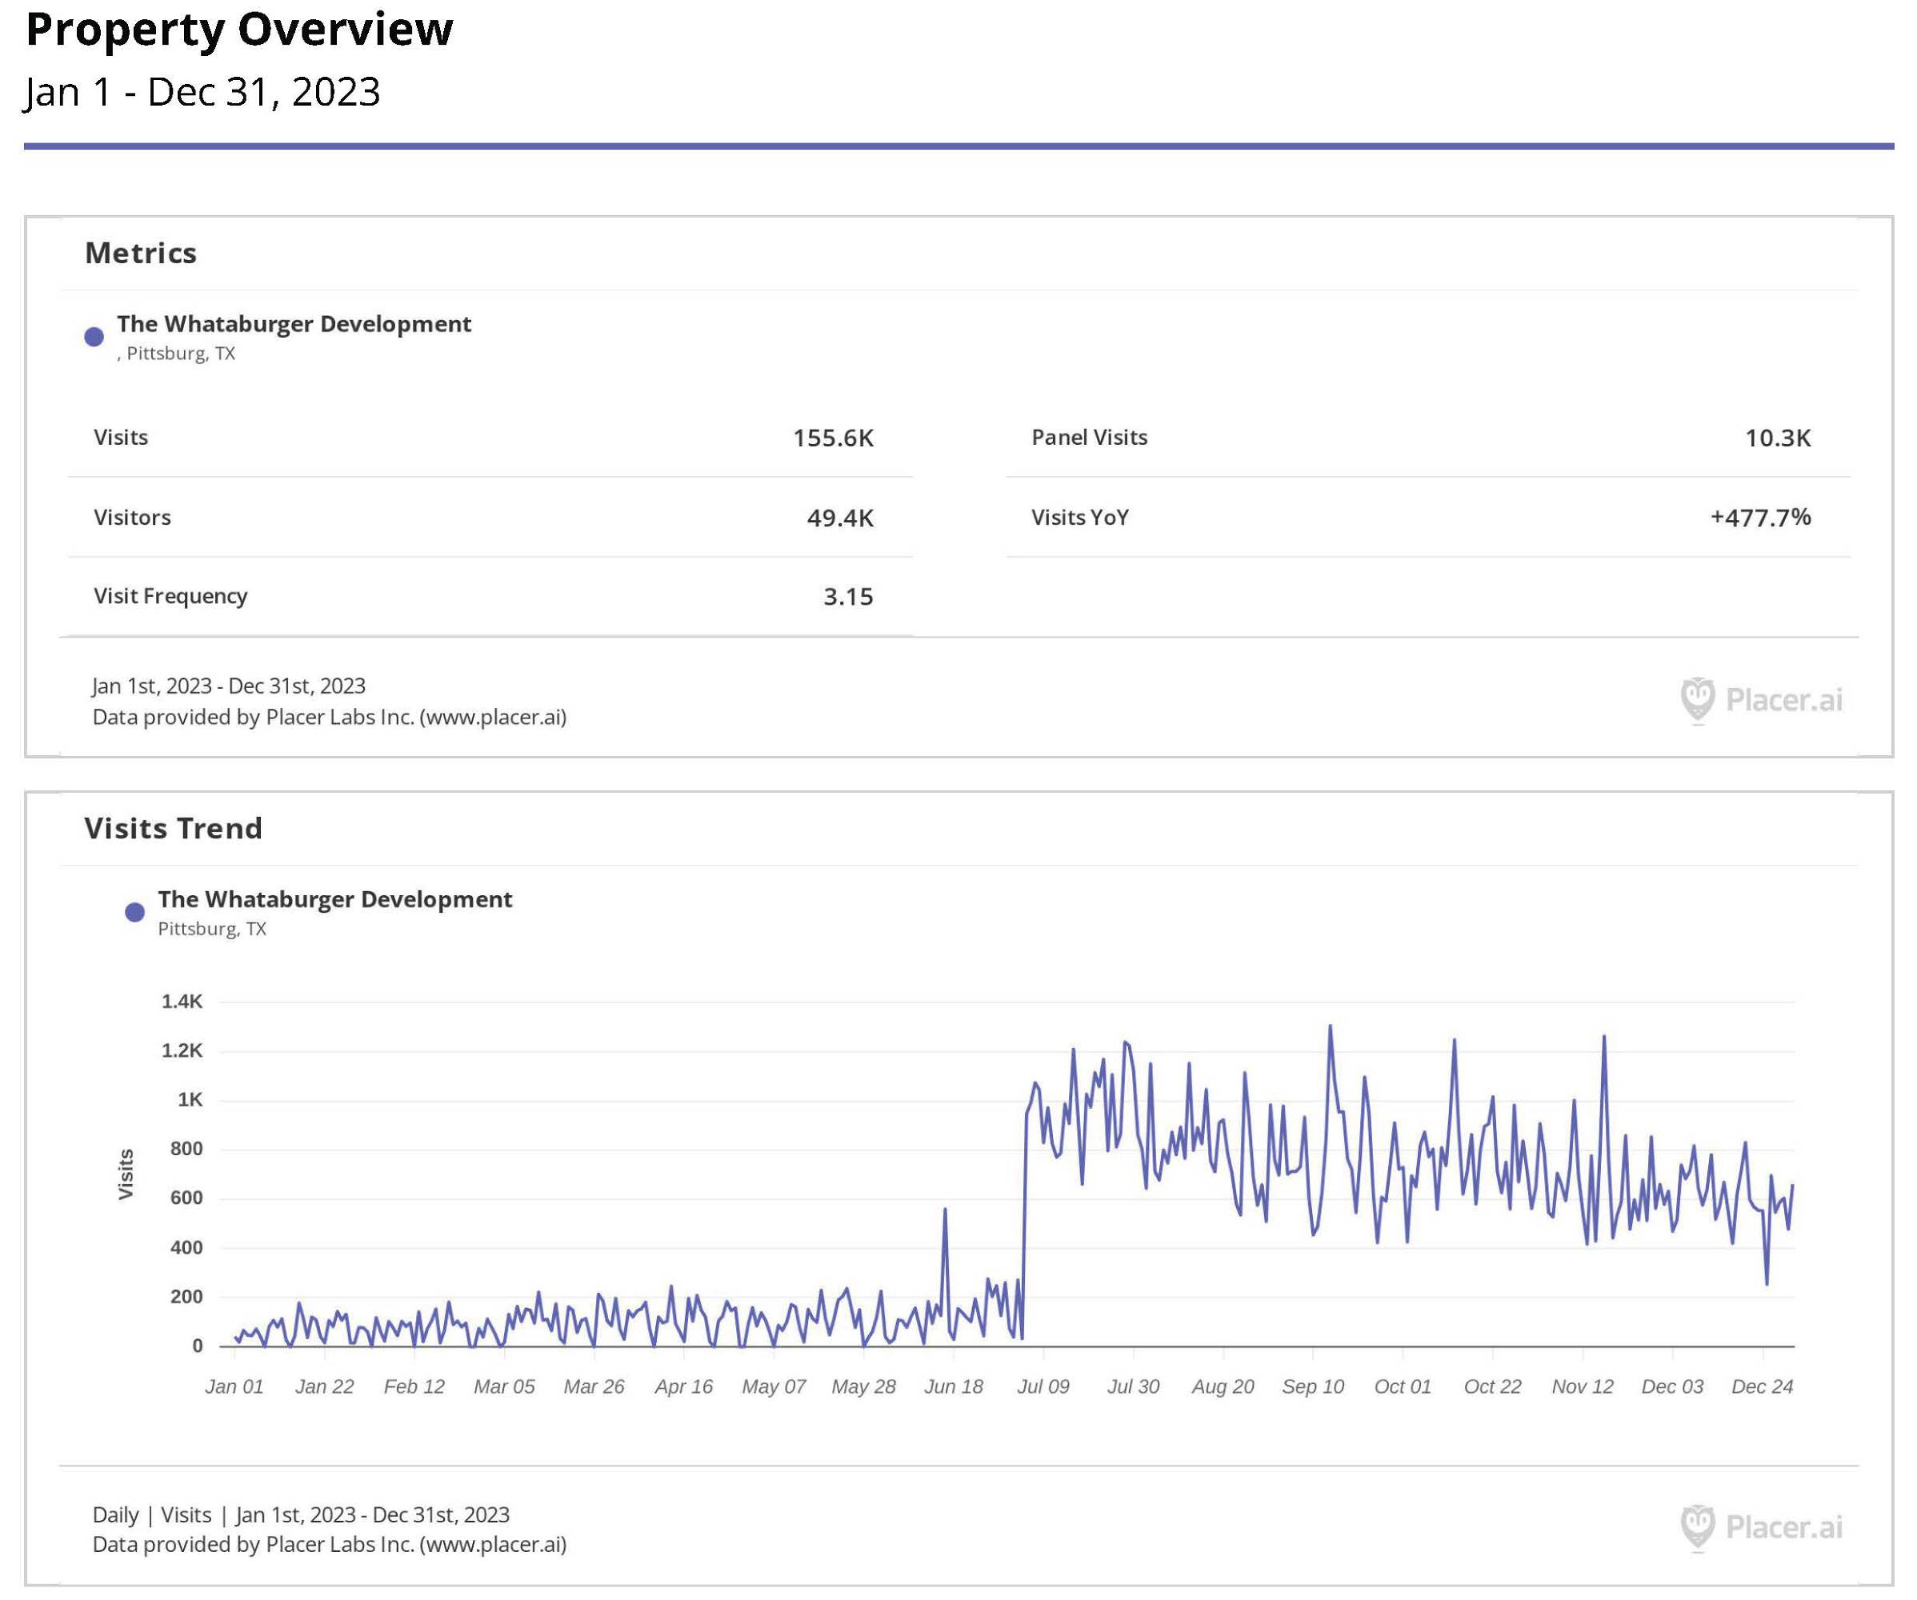Screen dimensions: 1917x1600
Task: Click the Visit Frequency row label
Action: 170,596
